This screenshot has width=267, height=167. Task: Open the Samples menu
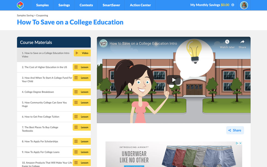(x=42, y=5)
